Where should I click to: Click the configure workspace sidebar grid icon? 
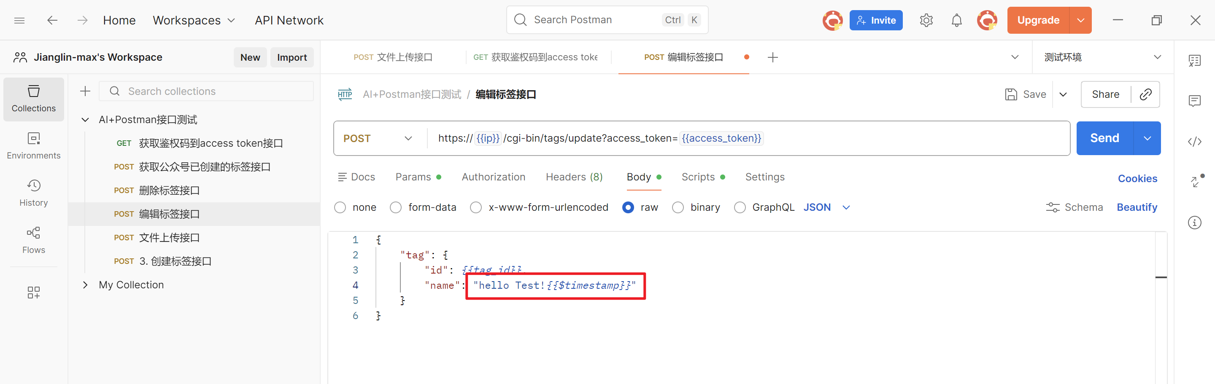click(33, 293)
